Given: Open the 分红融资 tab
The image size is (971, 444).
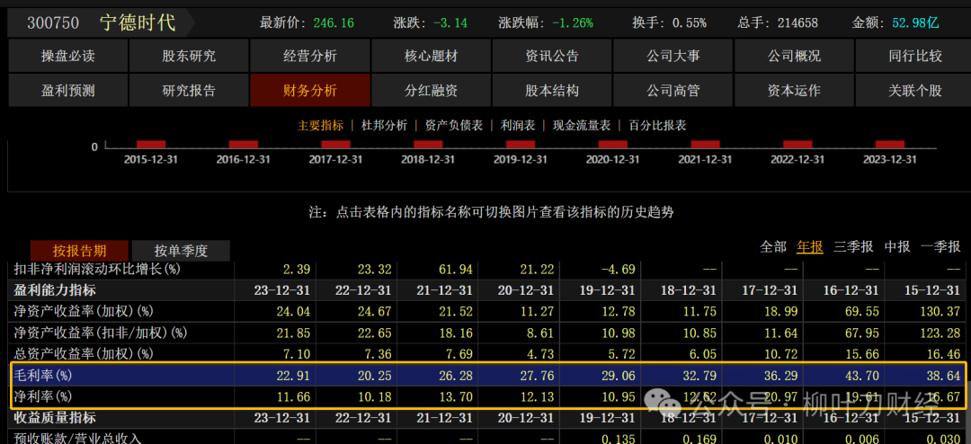Looking at the screenshot, I should click(431, 91).
